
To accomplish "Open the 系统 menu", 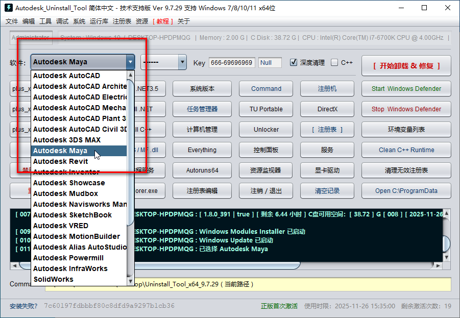I will (79, 21).
